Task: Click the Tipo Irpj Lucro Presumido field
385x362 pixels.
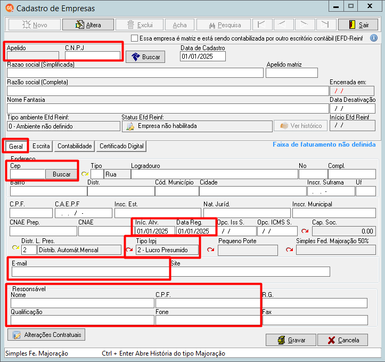Action: click(x=167, y=250)
